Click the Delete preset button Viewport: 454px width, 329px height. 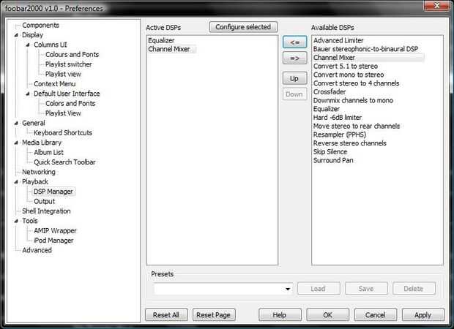coord(414,289)
